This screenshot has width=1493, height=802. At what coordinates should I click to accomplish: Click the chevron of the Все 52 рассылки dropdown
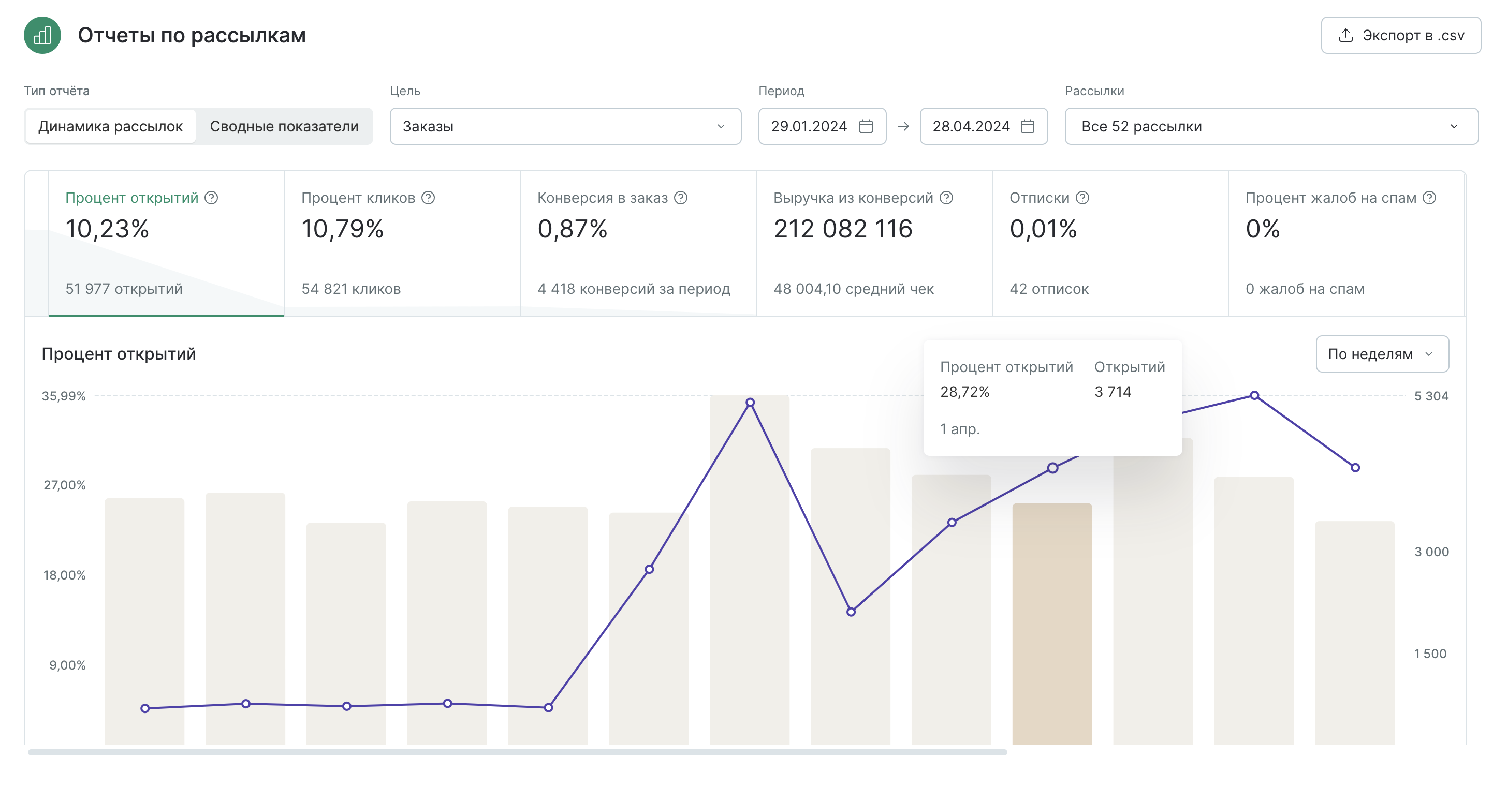pos(1454,126)
